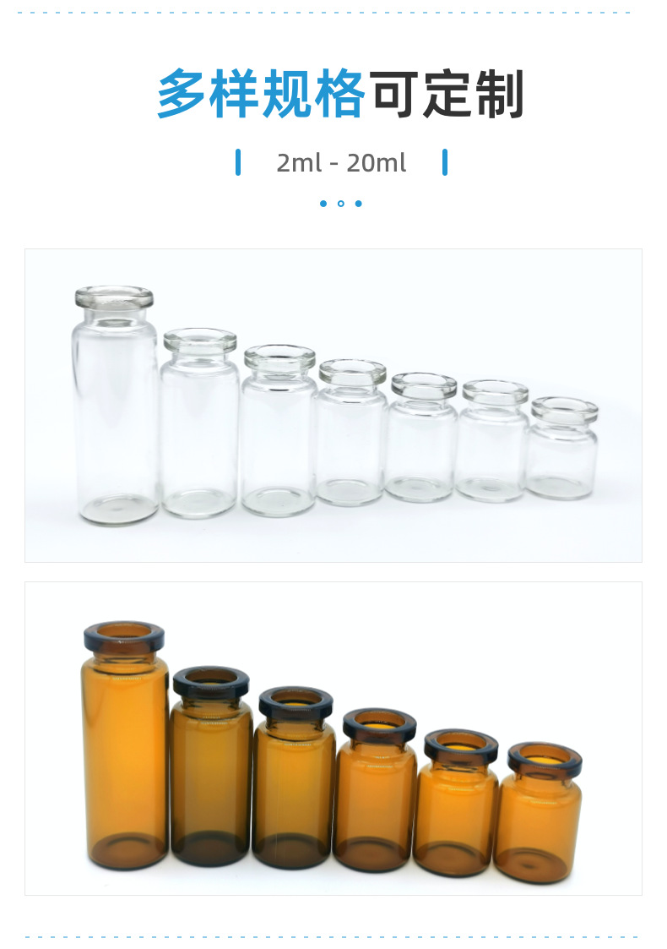Select the smallest amber vial on right
Viewport: 667px width, 949px height.
pos(540,812)
